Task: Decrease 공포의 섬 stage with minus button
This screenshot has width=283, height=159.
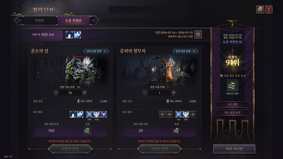Action: 56,93
